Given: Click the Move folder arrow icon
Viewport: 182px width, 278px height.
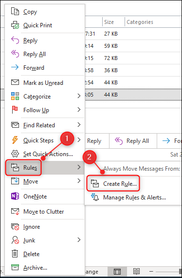Looking at the screenshot, I should pos(15,181).
